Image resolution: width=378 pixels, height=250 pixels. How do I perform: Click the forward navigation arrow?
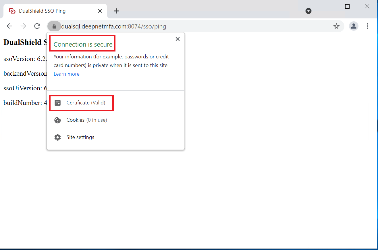tap(23, 26)
